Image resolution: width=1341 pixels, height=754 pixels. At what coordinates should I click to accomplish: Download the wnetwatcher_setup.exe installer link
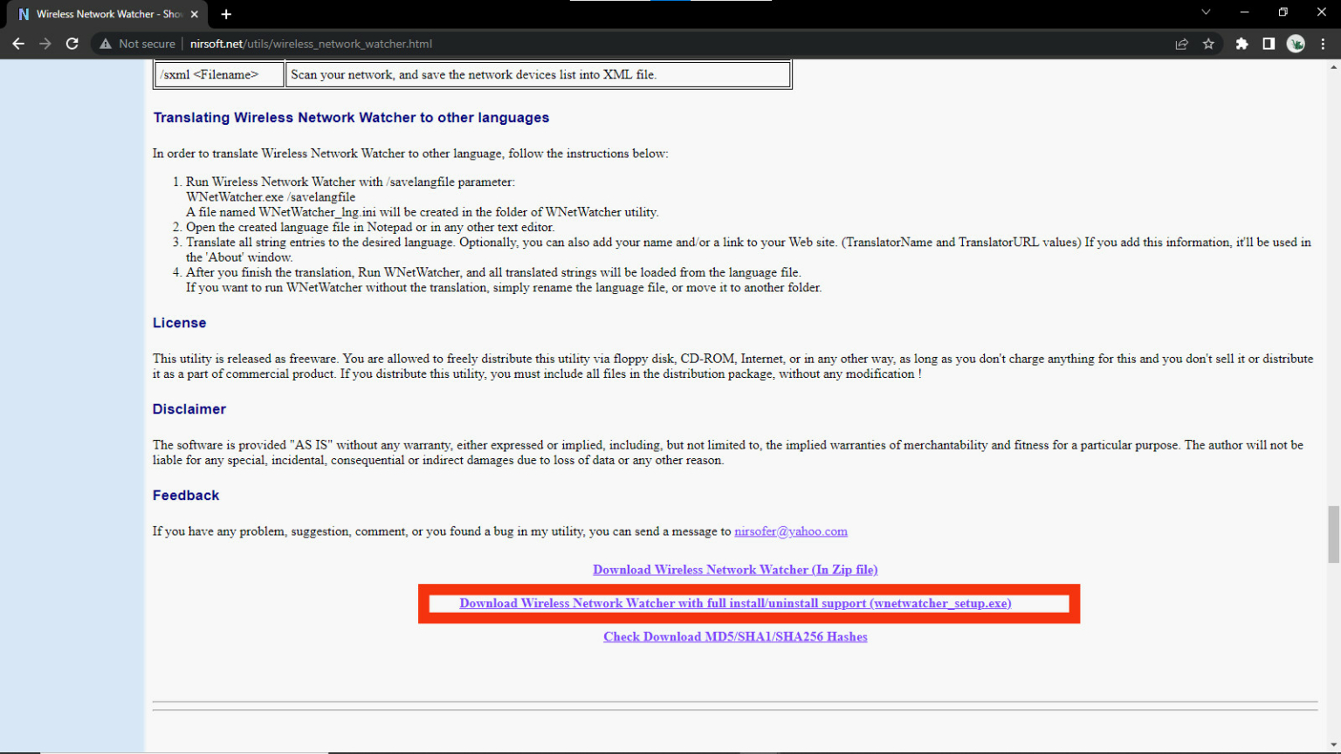tap(735, 603)
